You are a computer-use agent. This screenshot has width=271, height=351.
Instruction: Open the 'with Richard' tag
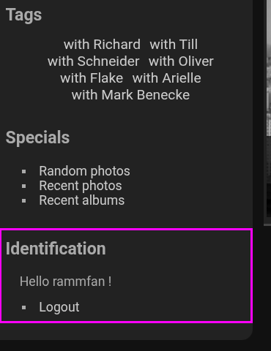tap(102, 45)
